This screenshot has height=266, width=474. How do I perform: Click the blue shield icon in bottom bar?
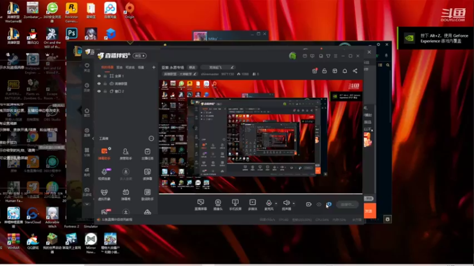[x=329, y=204]
